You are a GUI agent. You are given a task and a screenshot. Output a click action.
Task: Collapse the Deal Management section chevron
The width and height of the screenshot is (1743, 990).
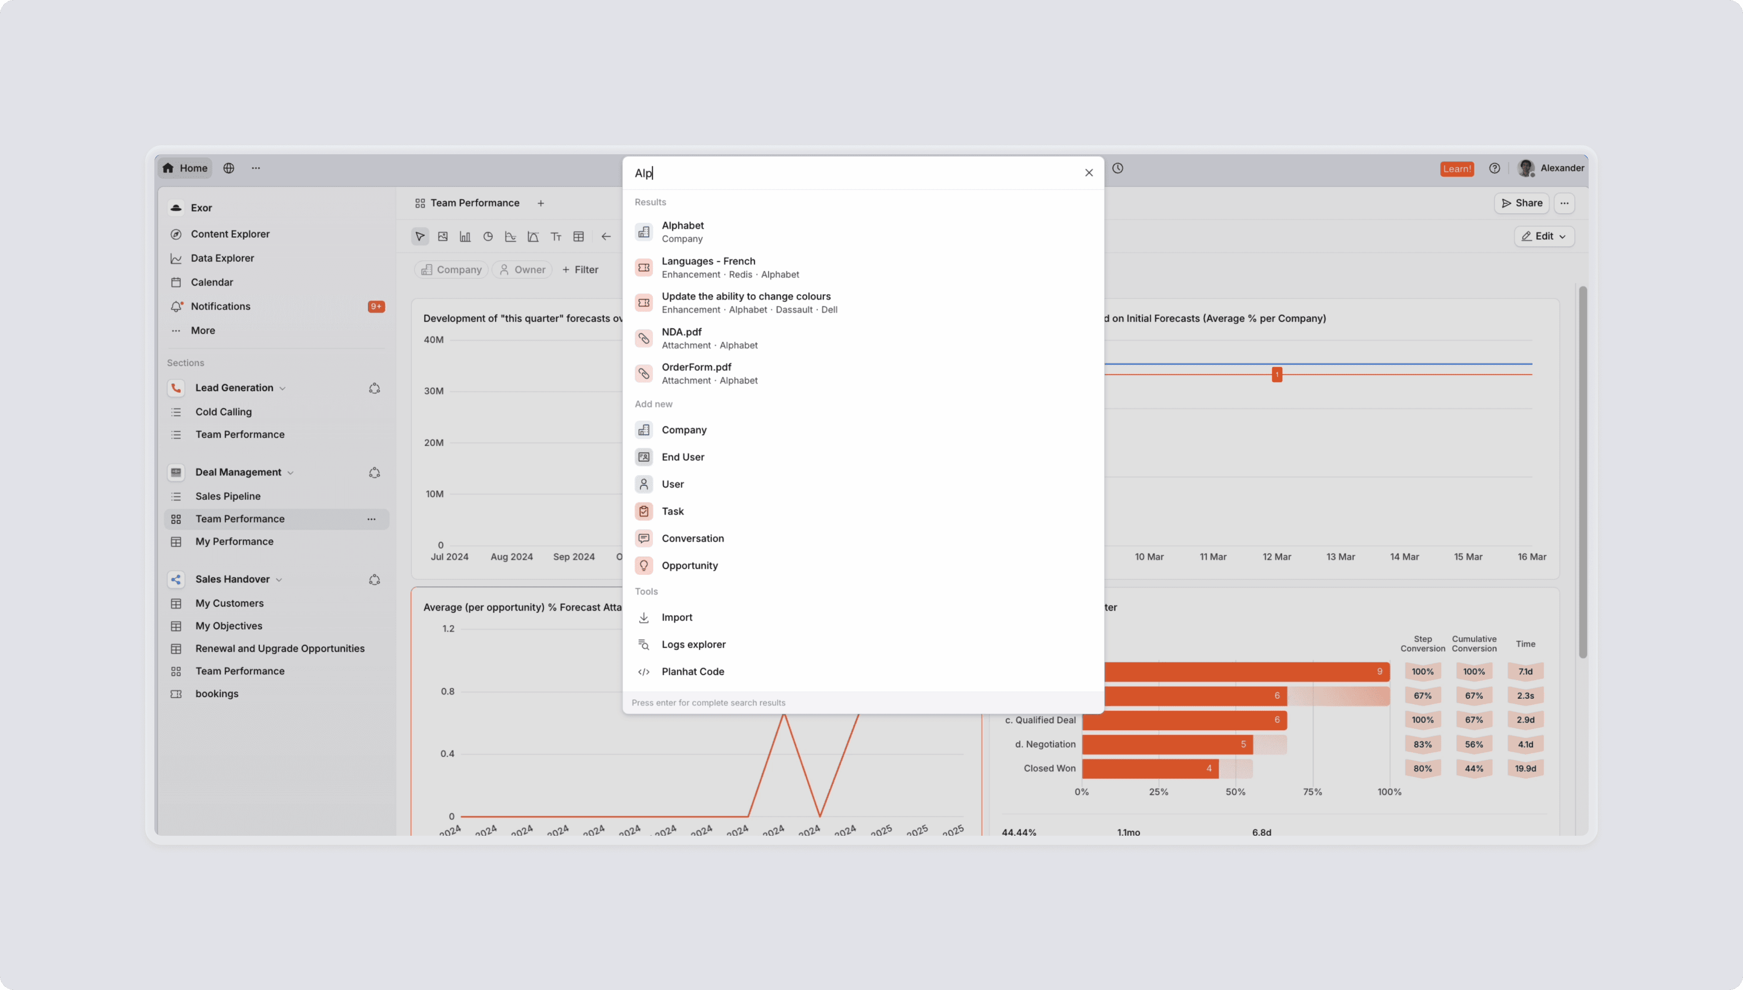pos(290,473)
